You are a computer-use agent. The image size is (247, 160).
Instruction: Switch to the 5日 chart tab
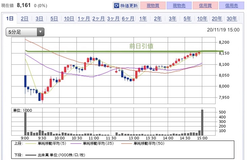[x=54, y=18]
